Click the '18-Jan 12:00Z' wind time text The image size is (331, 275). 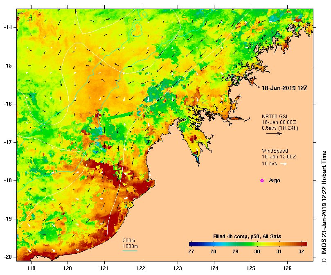tap(279, 157)
